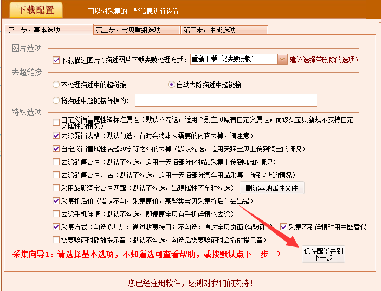Screen dimensions: 381x291
Task: Check 去除销售属性别名 checkbox
Action: (56, 175)
